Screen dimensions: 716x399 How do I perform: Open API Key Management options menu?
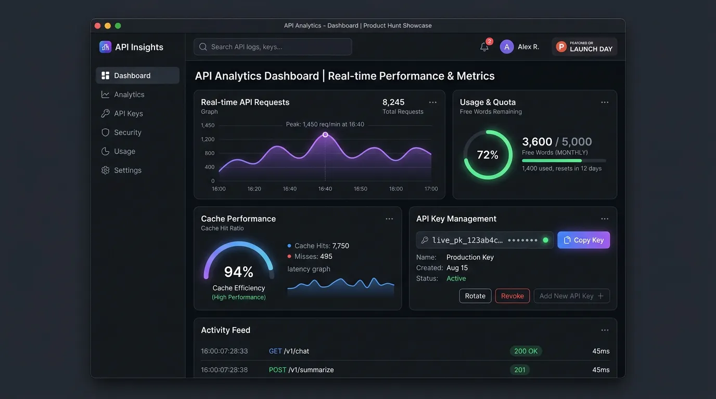(605, 219)
